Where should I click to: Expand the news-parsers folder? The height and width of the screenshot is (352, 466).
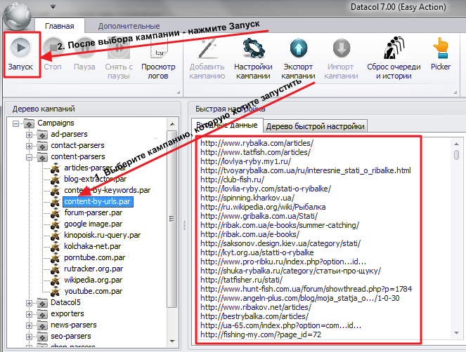[29, 325]
